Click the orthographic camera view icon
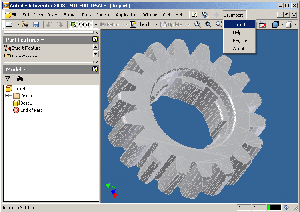300x212 pixels. coord(289,24)
